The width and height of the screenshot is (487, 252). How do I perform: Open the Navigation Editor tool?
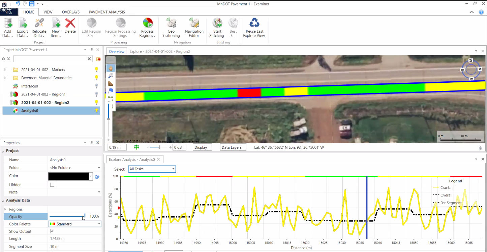tap(194, 24)
